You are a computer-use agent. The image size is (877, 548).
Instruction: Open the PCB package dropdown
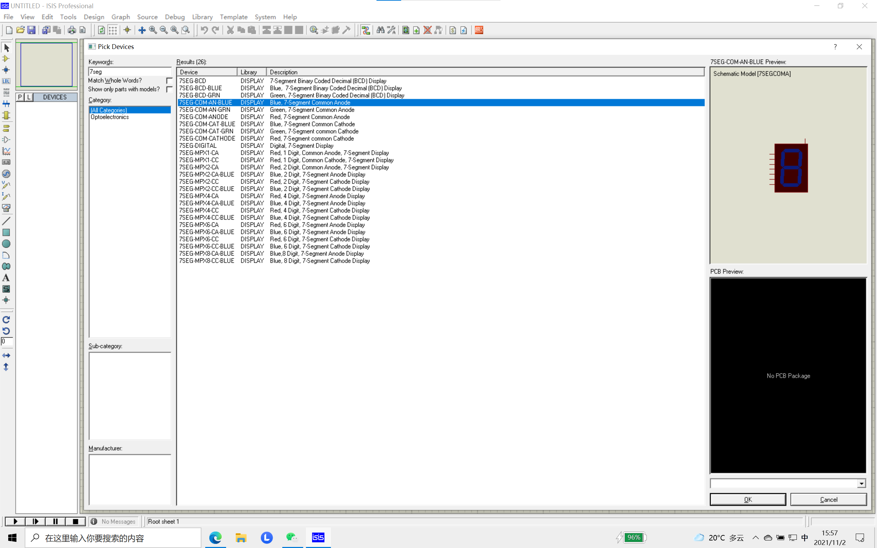861,484
